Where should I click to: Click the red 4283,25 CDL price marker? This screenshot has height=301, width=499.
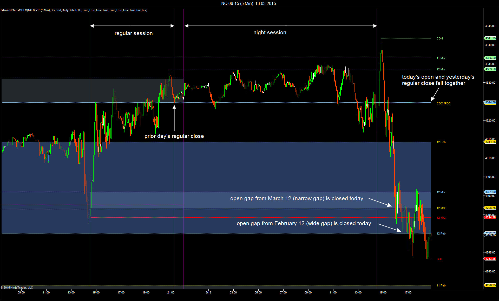[490, 259]
